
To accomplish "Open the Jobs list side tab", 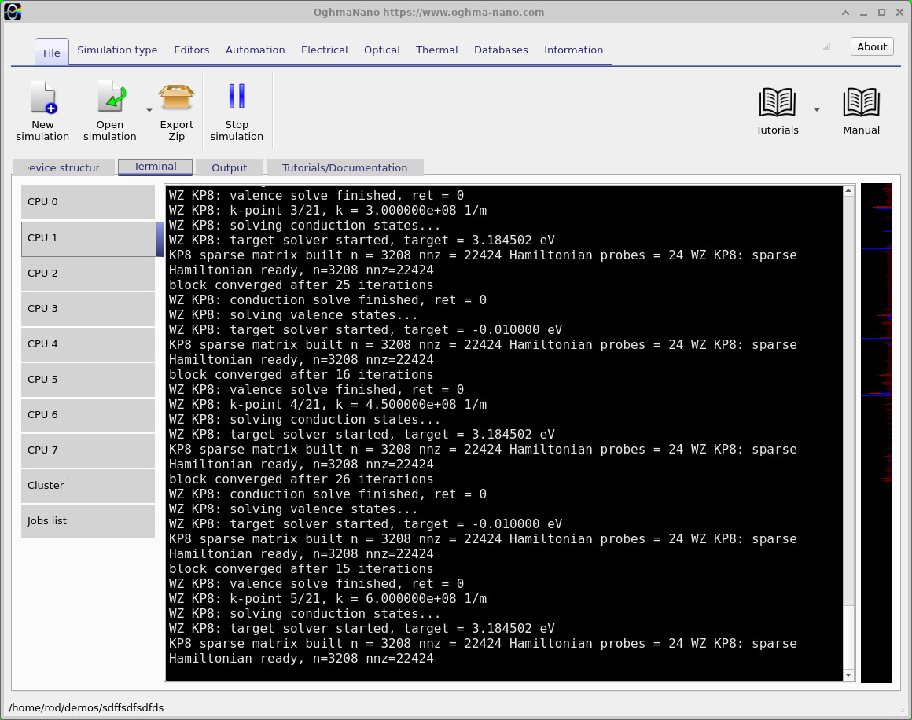I will (x=88, y=521).
